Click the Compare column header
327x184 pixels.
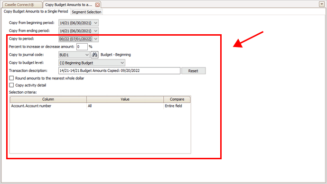pos(177,99)
